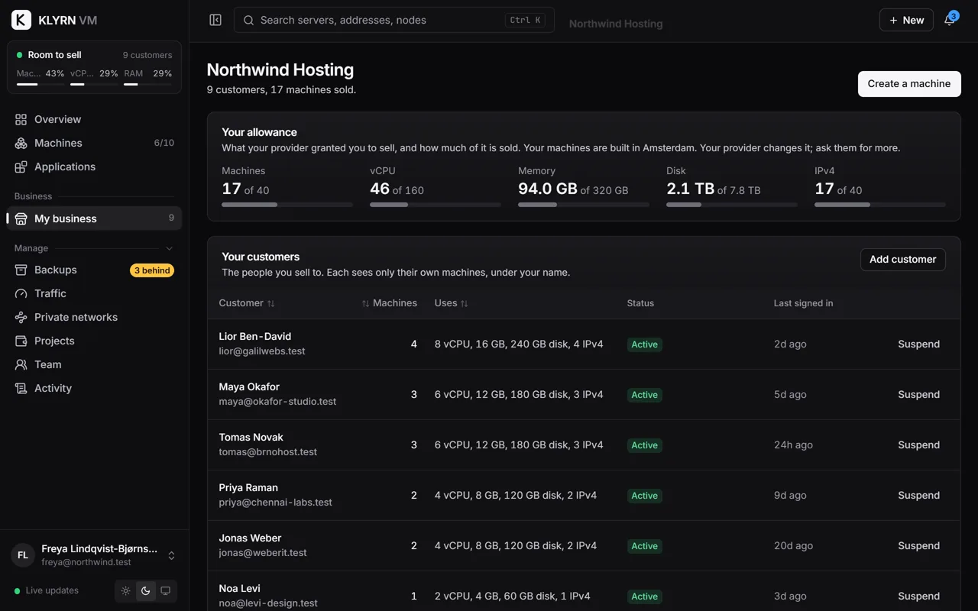Click the Applications icon
The width and height of the screenshot is (978, 611).
21,166
